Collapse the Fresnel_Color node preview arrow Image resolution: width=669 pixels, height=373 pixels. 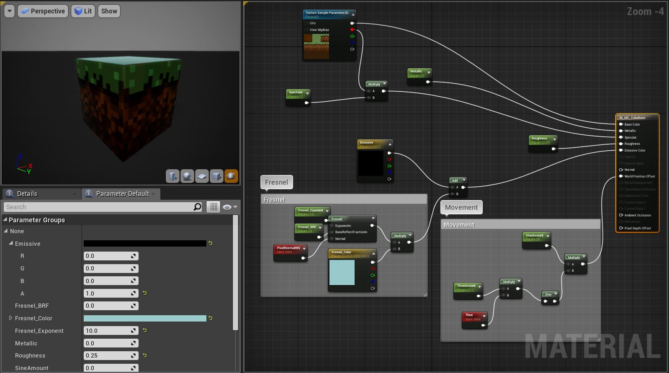click(x=374, y=254)
